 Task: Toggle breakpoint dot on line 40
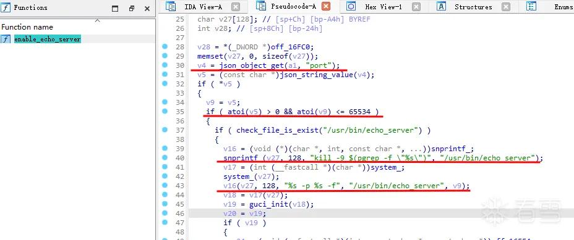point(165,157)
